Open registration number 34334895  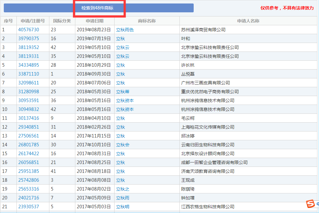[28, 65]
